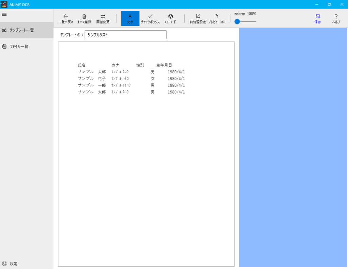
Task: Close the AIJIMY OCR window
Action: (342, 4)
